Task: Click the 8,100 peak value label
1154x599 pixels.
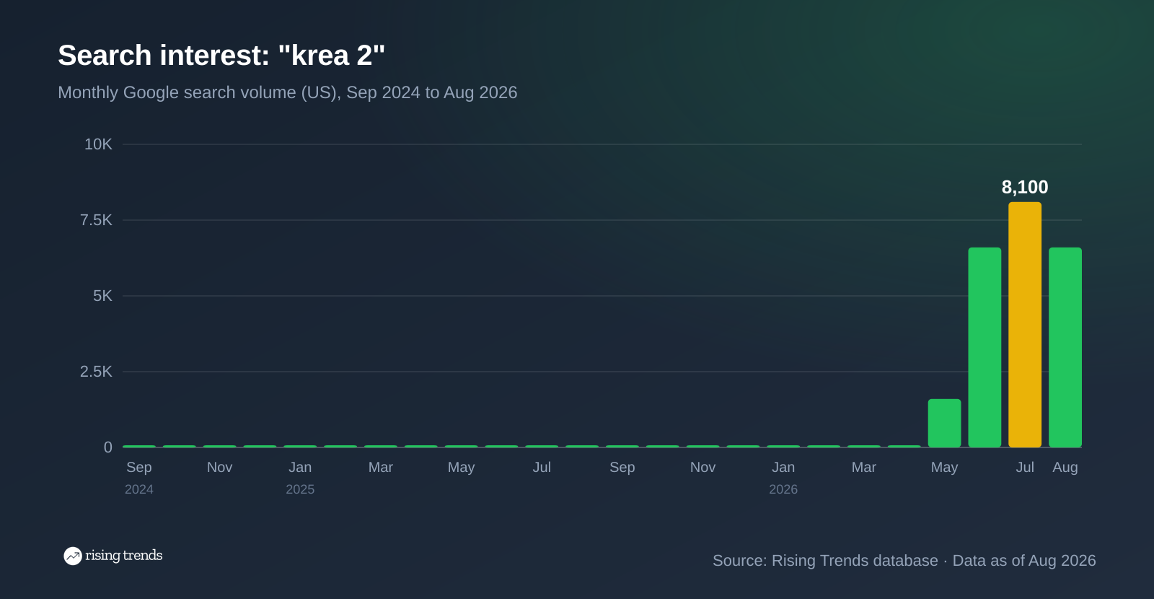Action: [x=1025, y=187]
